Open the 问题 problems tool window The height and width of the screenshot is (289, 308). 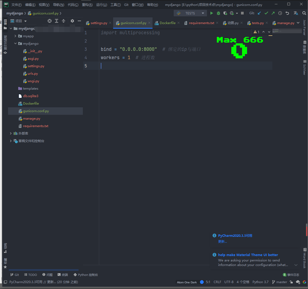point(47,275)
